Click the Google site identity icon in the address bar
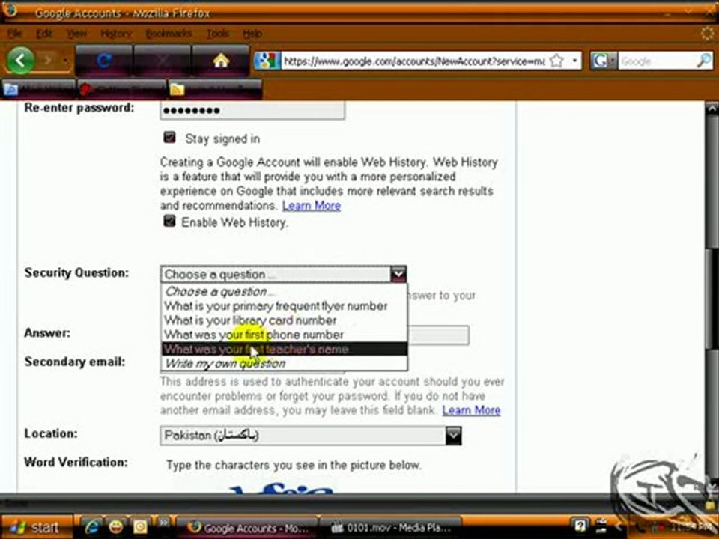 tap(267, 61)
